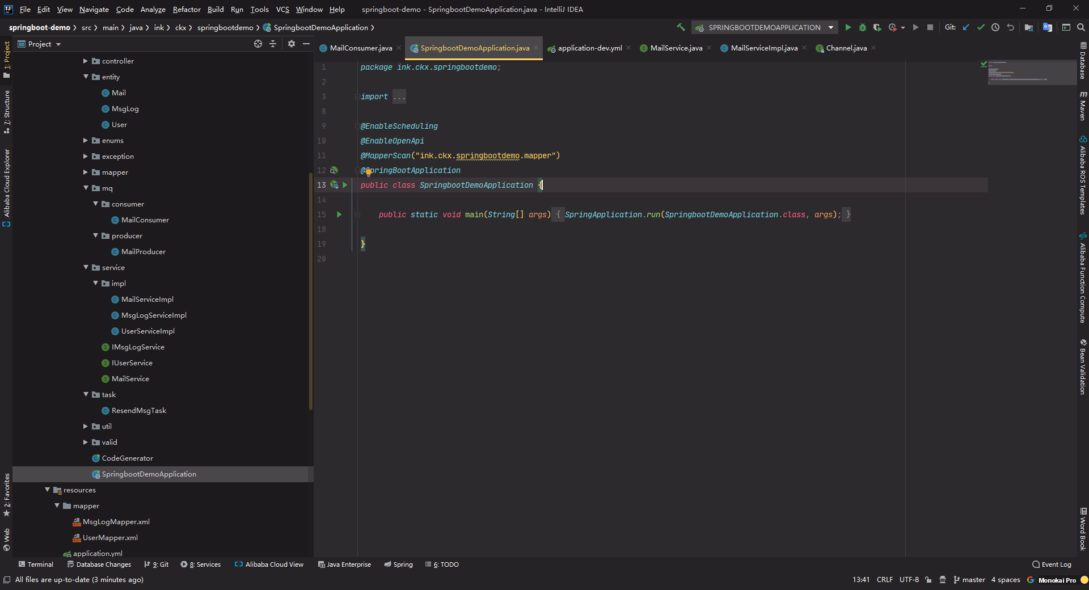Click the green Run application button
This screenshot has width=1089, height=590.
[848, 27]
